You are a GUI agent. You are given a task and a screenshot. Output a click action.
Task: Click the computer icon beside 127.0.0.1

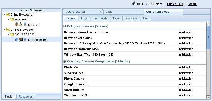[x=25, y=24]
